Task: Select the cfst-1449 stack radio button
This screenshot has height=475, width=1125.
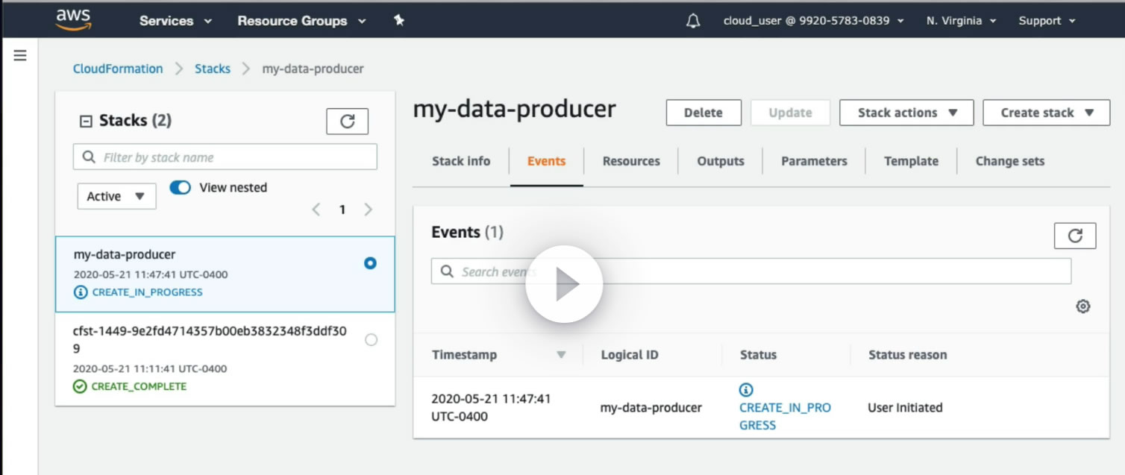Action: (371, 340)
